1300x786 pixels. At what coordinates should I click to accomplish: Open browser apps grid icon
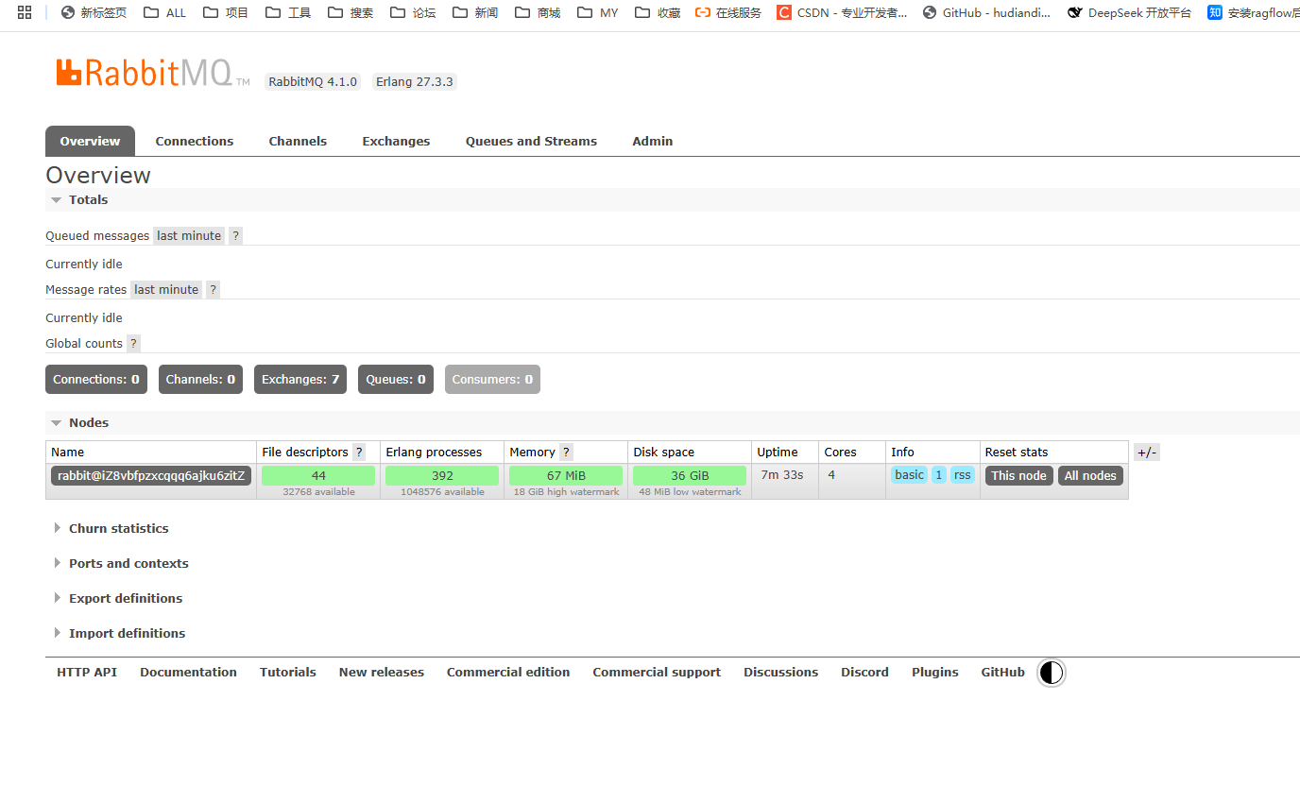(25, 12)
